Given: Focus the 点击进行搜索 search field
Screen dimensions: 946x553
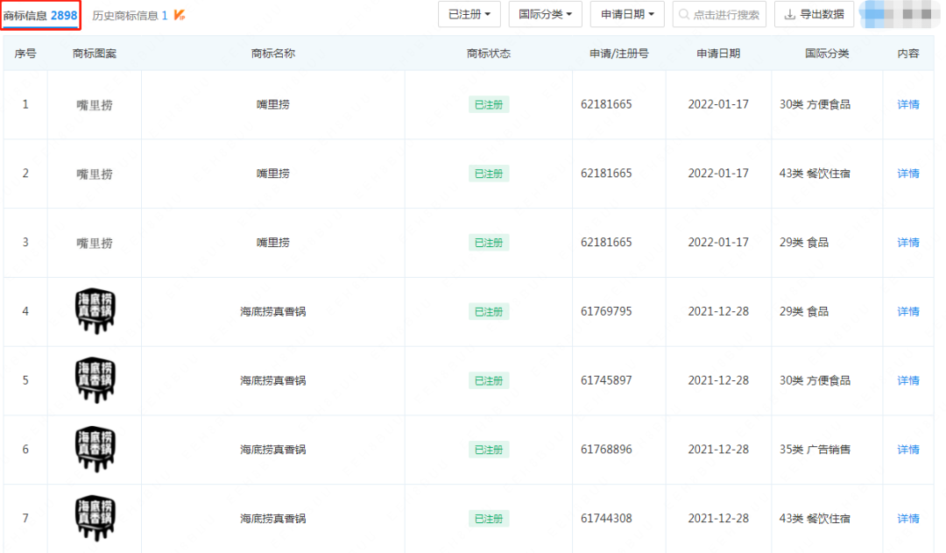Looking at the screenshot, I should pos(719,15).
